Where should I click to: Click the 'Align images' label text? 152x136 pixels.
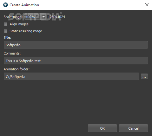[x=19, y=24]
